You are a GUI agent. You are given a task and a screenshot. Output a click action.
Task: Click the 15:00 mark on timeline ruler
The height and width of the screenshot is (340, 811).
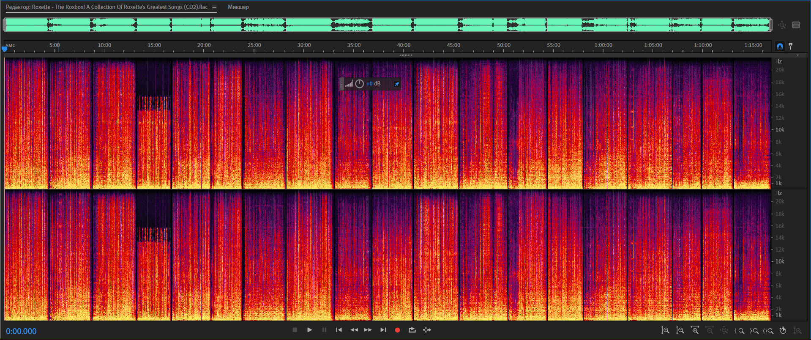pyautogui.click(x=154, y=45)
